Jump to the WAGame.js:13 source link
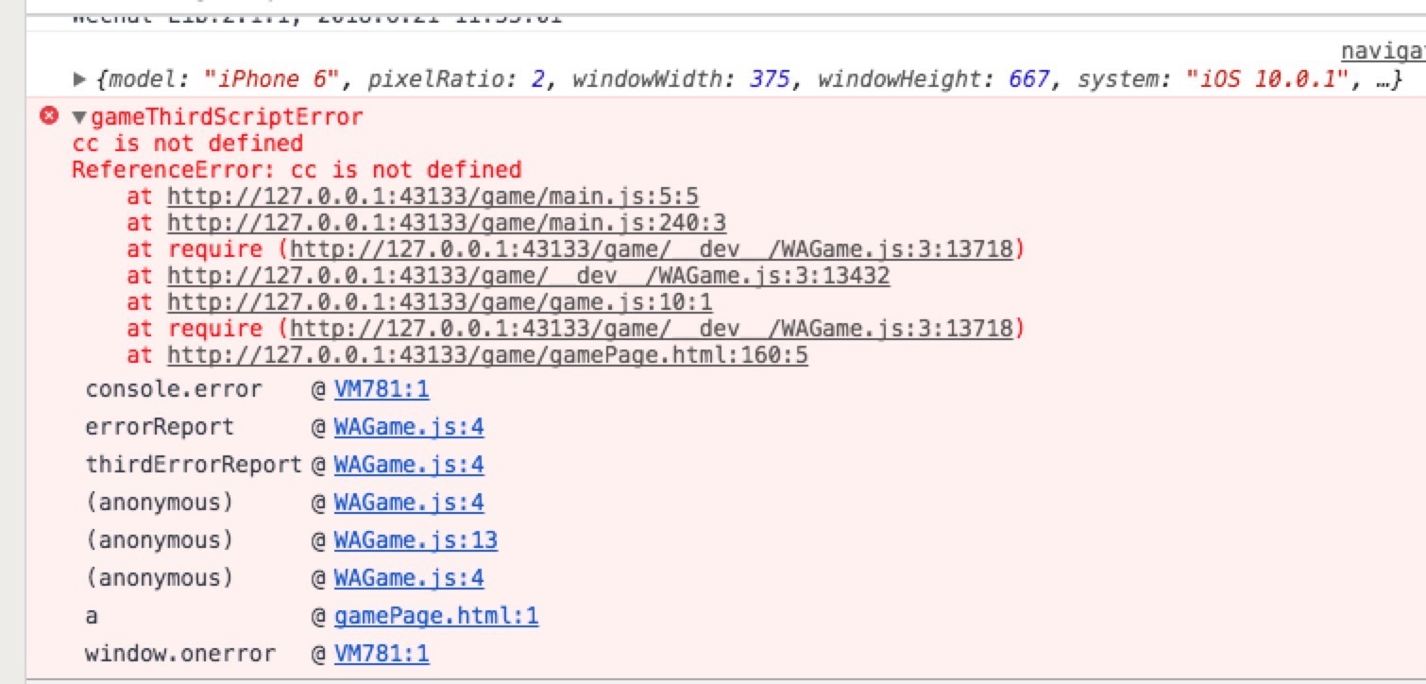The width and height of the screenshot is (1426, 684). click(416, 540)
